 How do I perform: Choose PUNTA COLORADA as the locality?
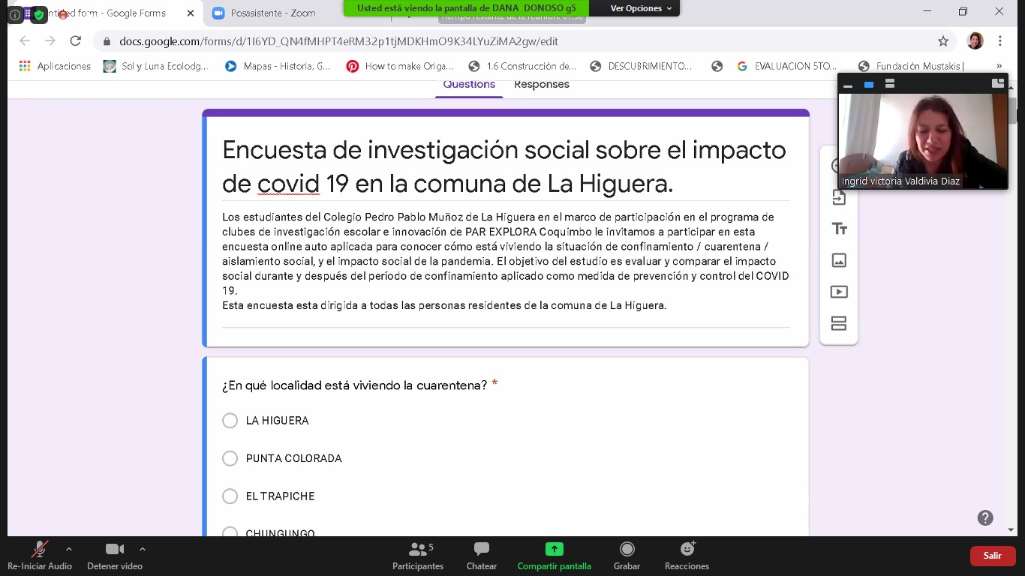[x=230, y=458]
